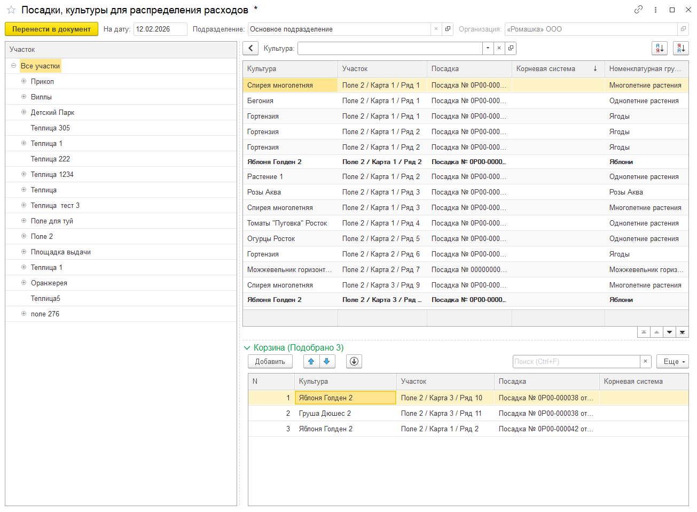This screenshot has height=512, width=697.
Task: Click the Добавить button
Action: coord(270,362)
